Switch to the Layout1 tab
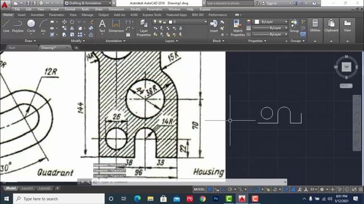364x204 pixels. click(27, 188)
